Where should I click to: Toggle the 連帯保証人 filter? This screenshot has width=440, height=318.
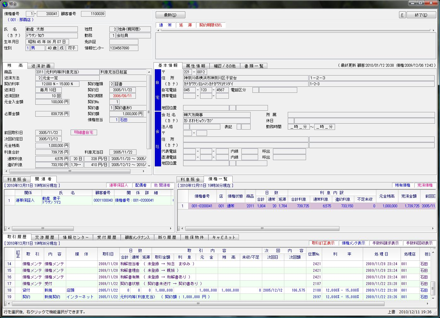(119, 186)
